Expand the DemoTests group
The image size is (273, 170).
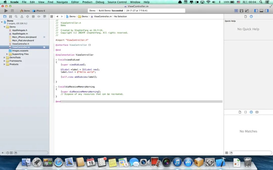(x=4, y=57)
